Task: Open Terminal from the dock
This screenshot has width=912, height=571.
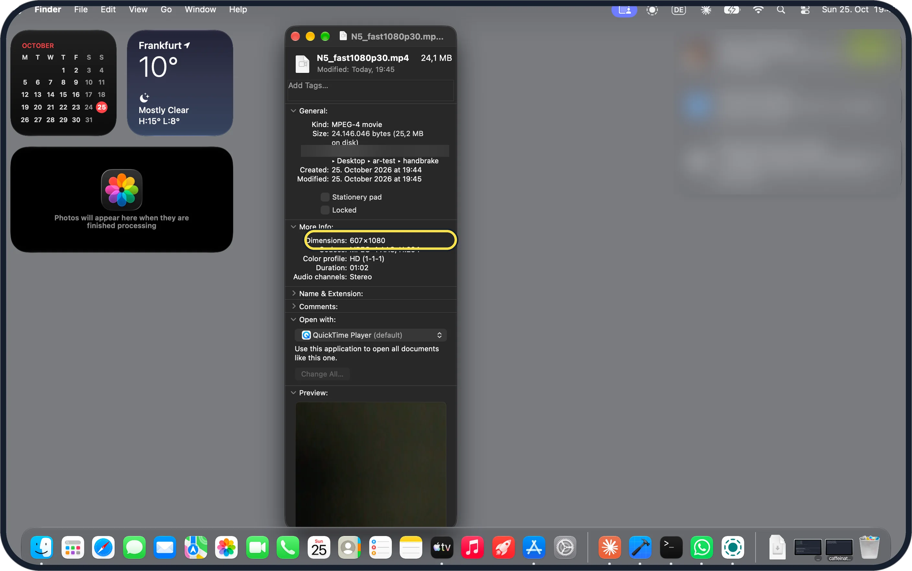Action: pyautogui.click(x=671, y=547)
